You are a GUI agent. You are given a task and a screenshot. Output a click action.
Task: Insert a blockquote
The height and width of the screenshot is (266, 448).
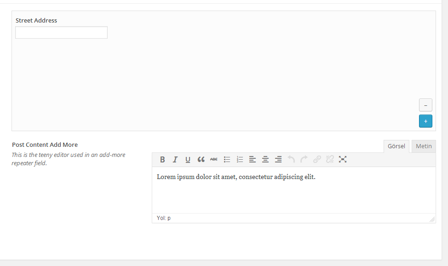click(201, 159)
